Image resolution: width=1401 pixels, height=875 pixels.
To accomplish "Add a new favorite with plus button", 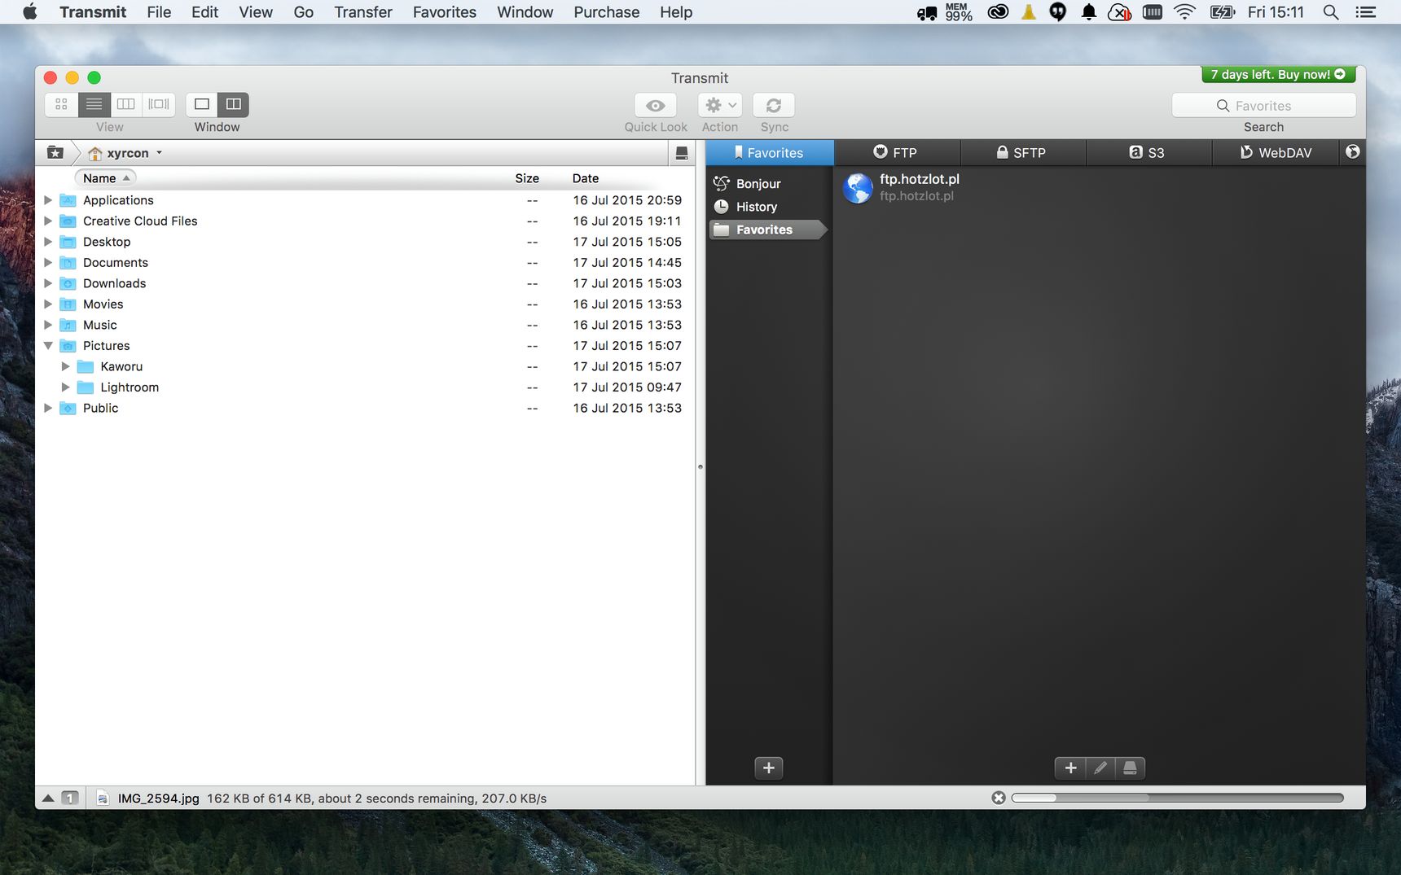I will (x=1070, y=768).
